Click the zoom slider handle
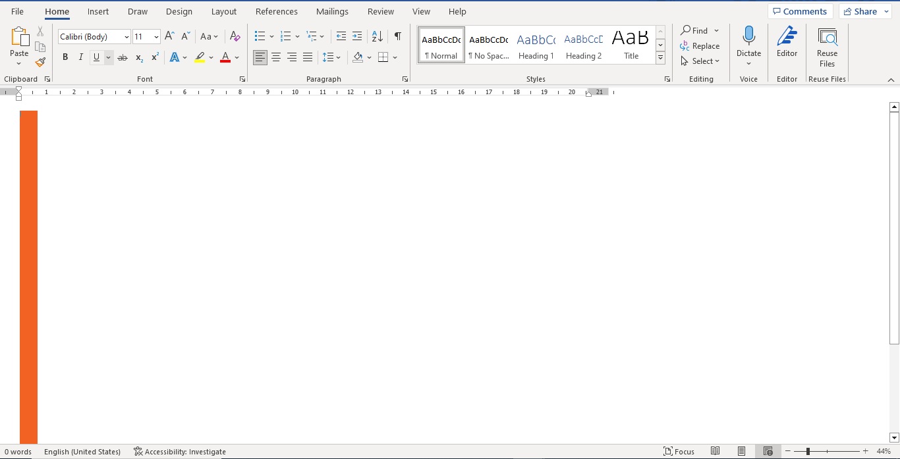The width and height of the screenshot is (900, 459). tap(808, 451)
